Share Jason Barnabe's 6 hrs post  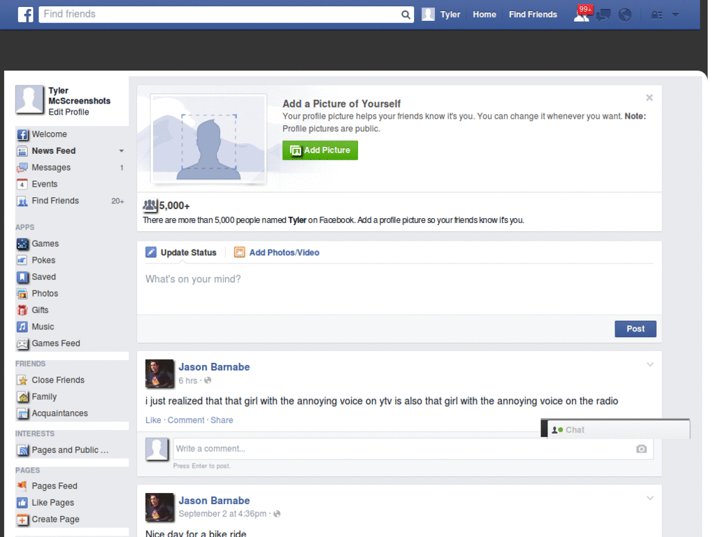coord(222,420)
